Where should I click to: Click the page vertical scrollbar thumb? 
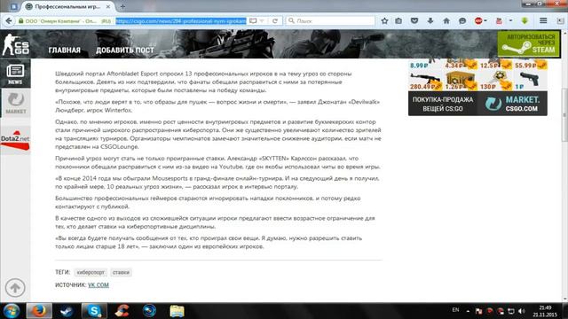pyautogui.click(x=564, y=115)
